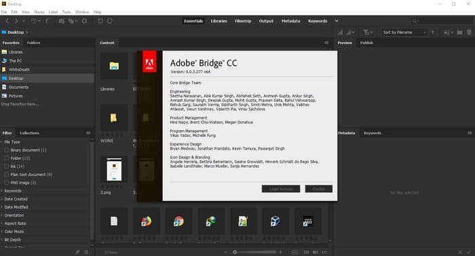Click the Adobe logo in dialog
The height and width of the screenshot is (256, 475).
tap(150, 62)
